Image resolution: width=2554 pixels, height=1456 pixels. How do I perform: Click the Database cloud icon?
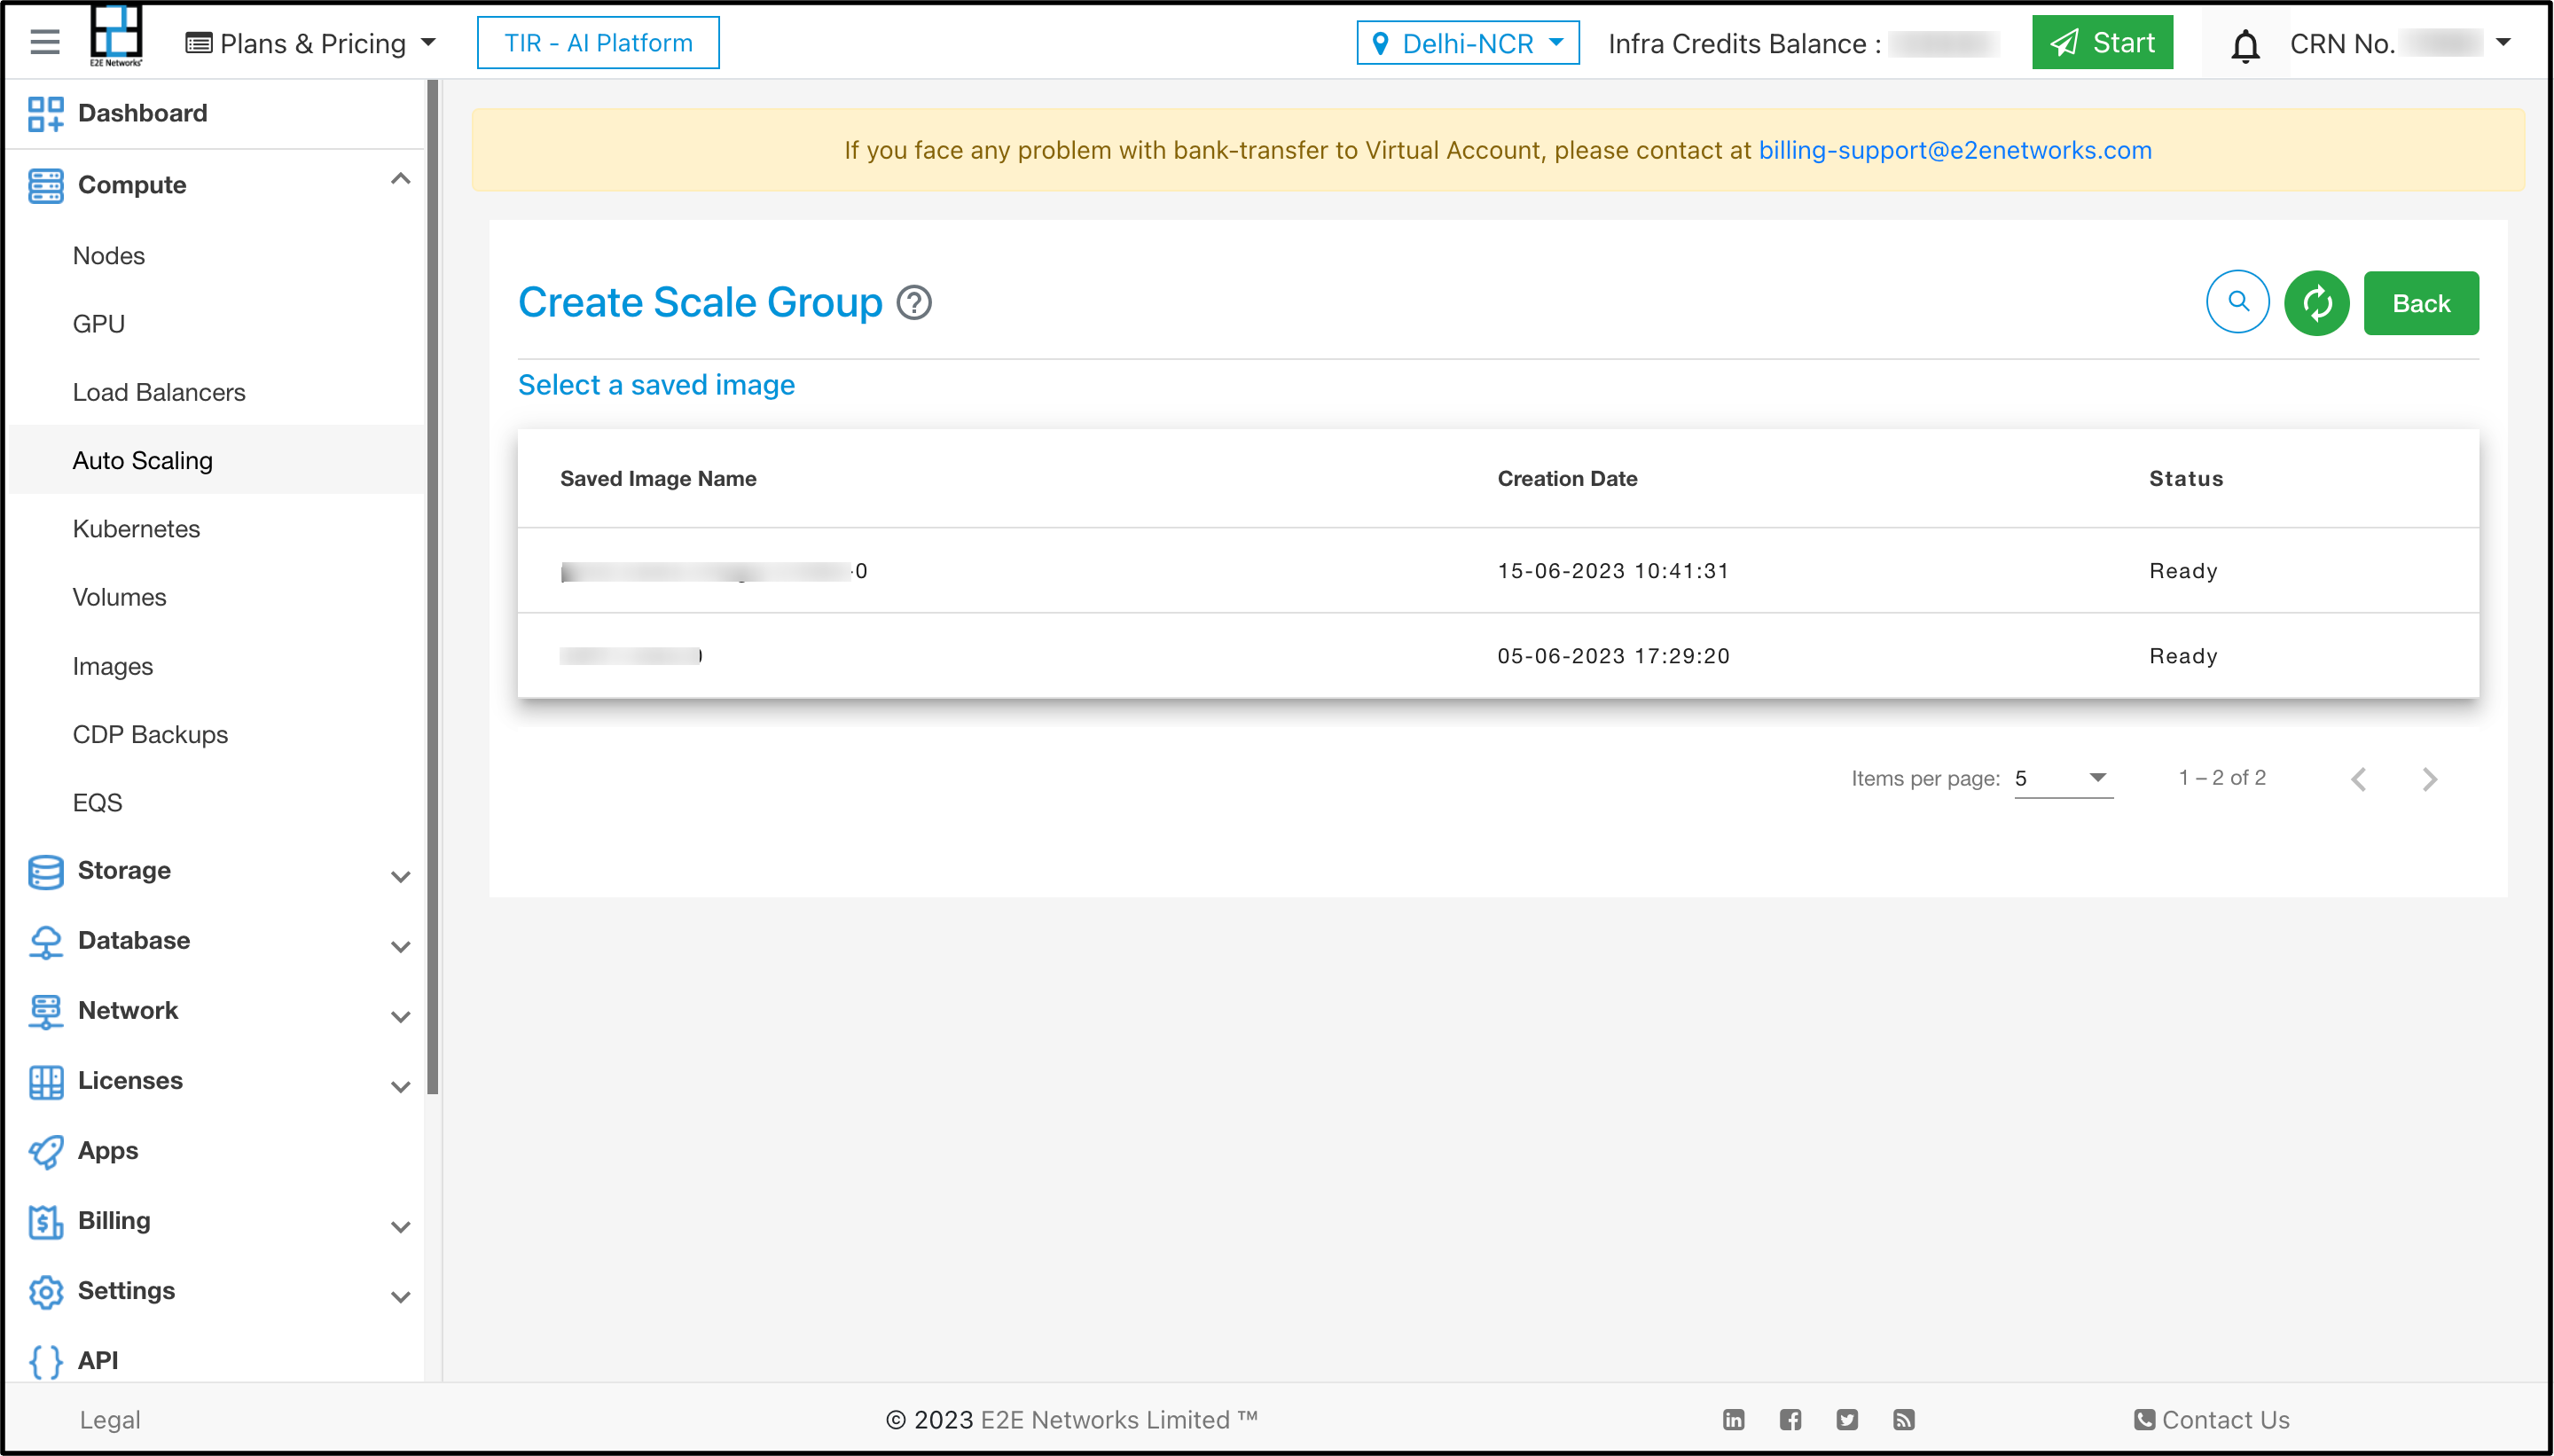click(46, 941)
